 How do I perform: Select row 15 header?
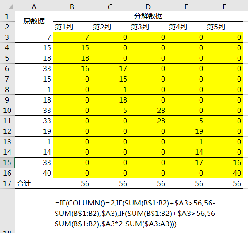point(7,163)
